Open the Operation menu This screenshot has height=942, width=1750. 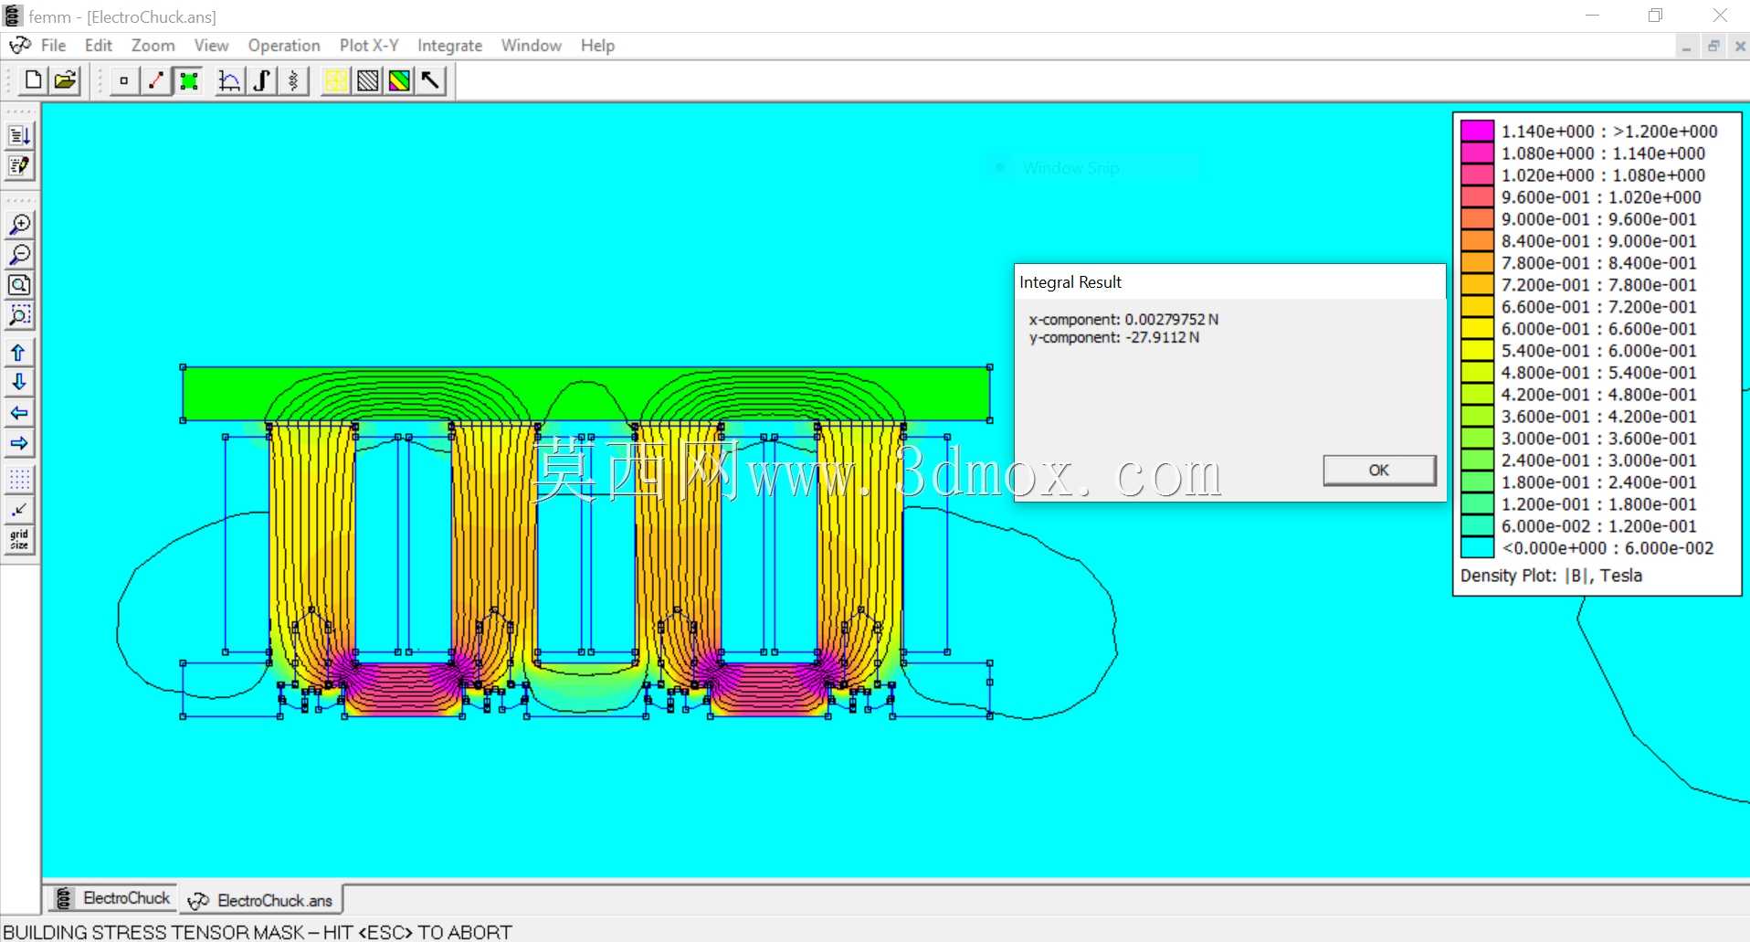pos(284,46)
